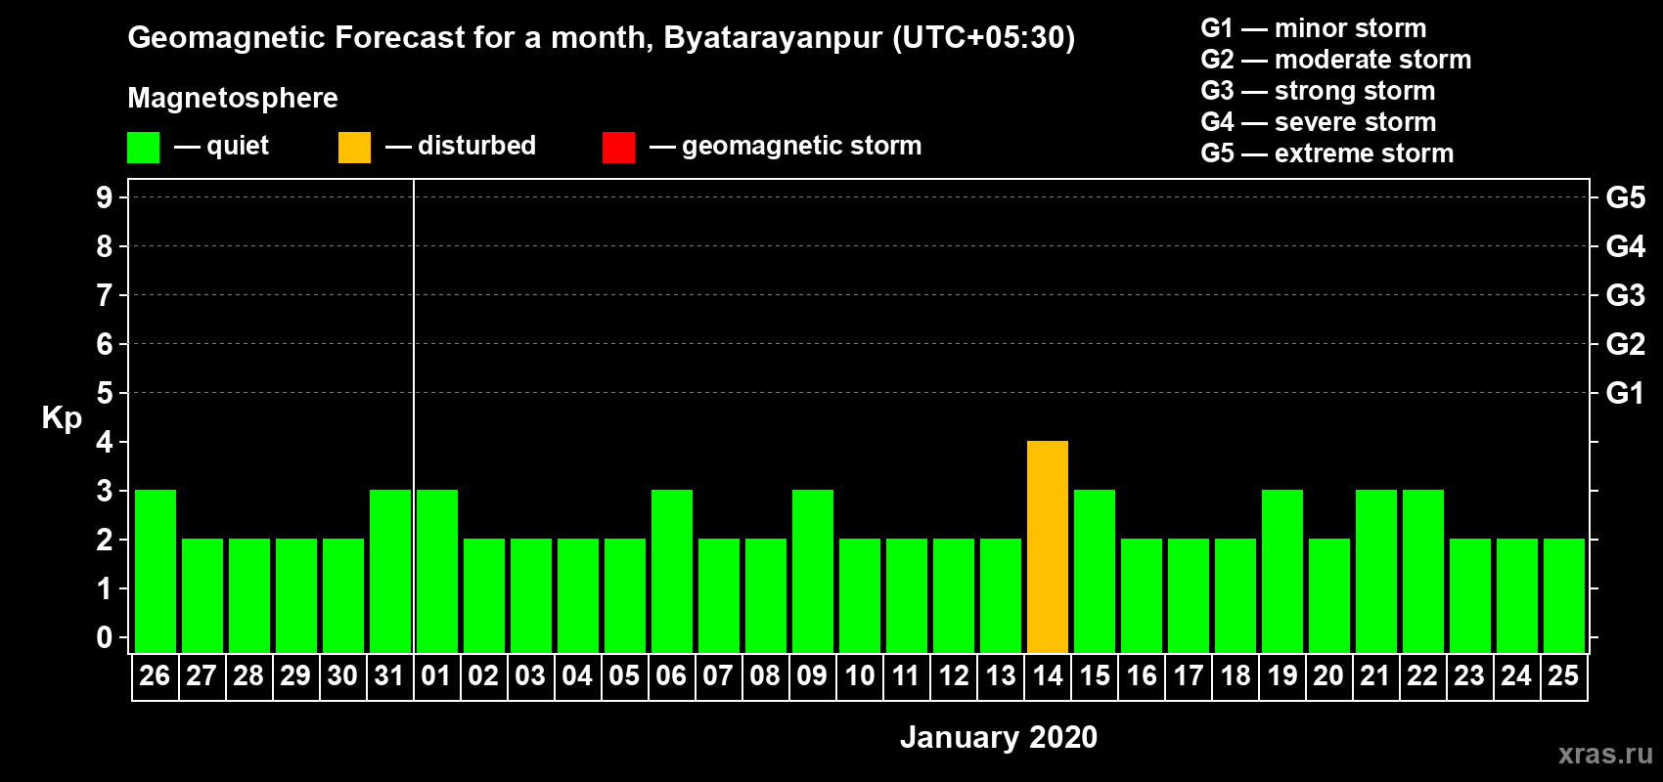Click the '— geomagnetic storm' legend text
Viewport: 1663px width, 782px height.
pyautogui.click(x=786, y=147)
